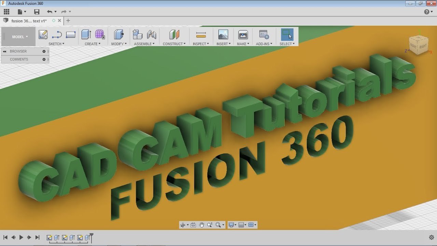437x246 pixels.
Task: Click the Measure ruler icon
Action: click(201, 35)
